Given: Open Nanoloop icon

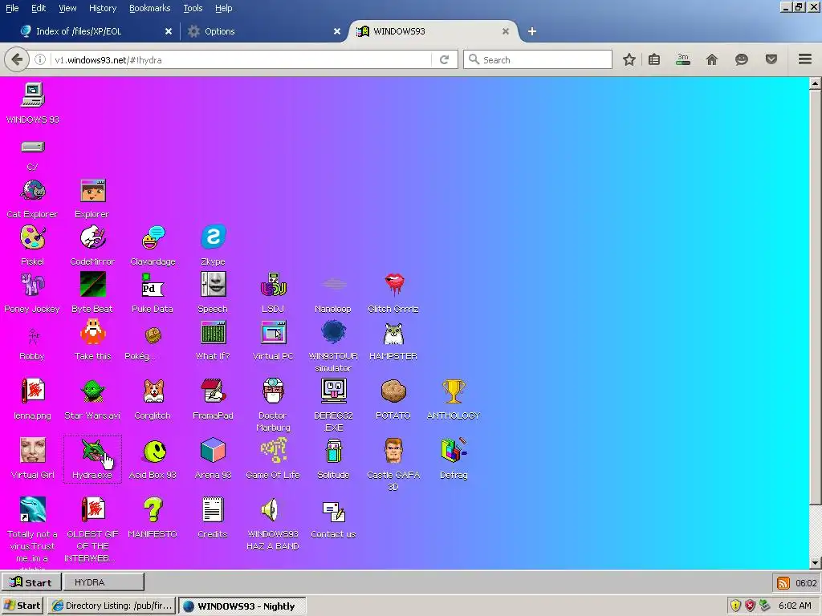Looking at the screenshot, I should [333, 285].
